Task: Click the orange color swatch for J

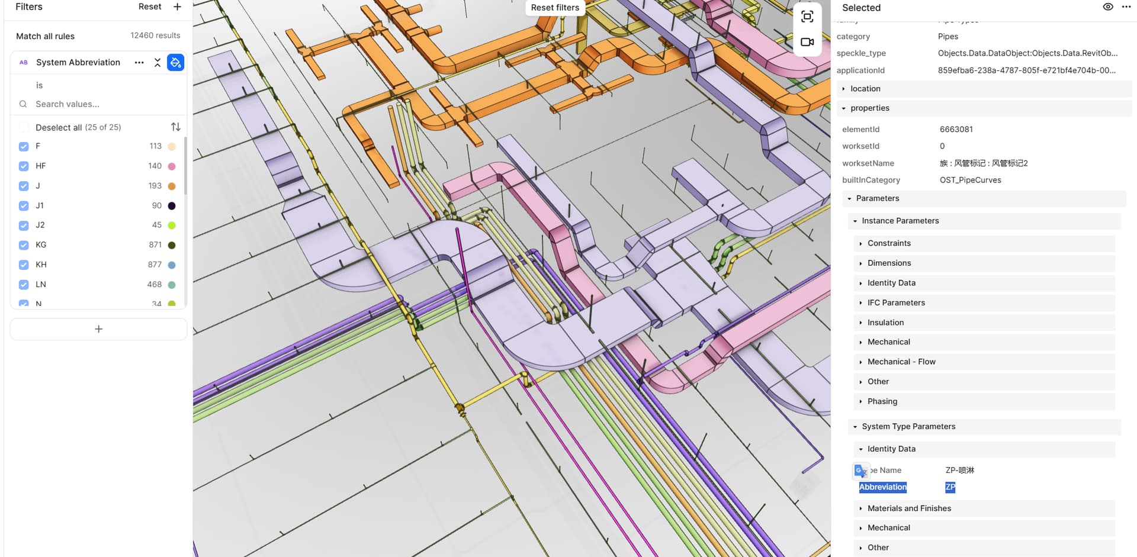Action: pyautogui.click(x=172, y=186)
